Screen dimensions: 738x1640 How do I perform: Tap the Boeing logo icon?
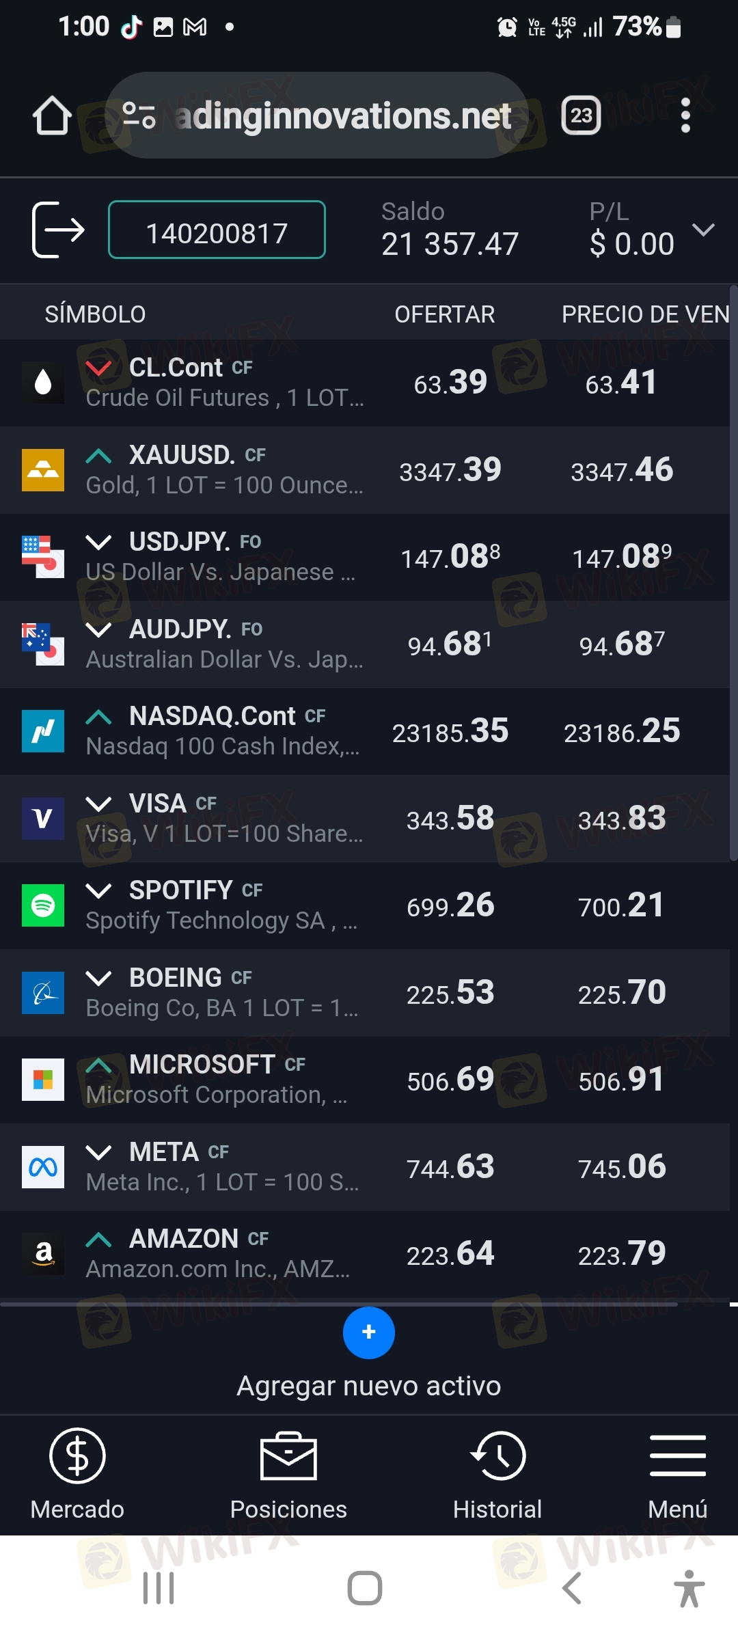coord(43,992)
